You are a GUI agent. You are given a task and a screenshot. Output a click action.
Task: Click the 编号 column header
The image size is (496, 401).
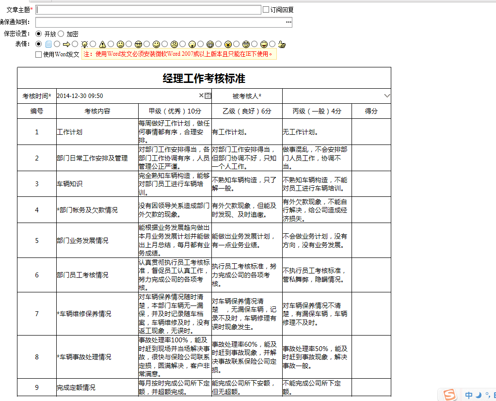(37, 111)
